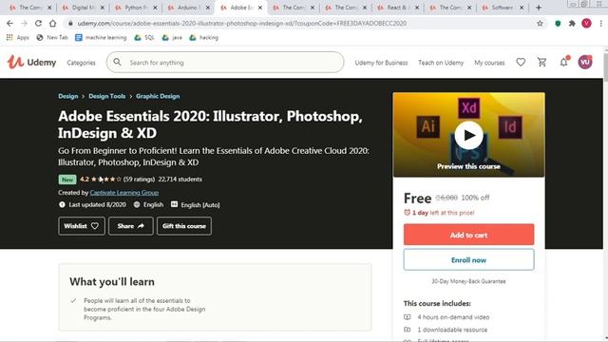608x342 pixels.
Task: Click the New badge label
Action: [x=67, y=180]
